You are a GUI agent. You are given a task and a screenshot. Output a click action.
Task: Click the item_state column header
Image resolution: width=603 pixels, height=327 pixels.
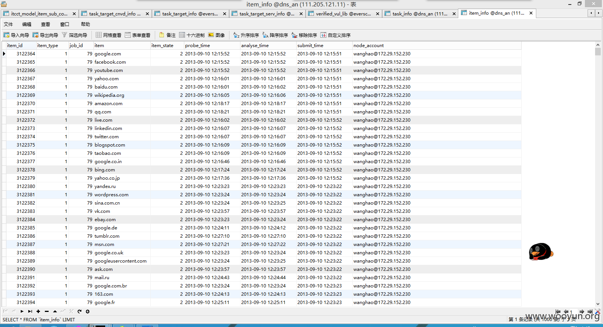click(167, 45)
